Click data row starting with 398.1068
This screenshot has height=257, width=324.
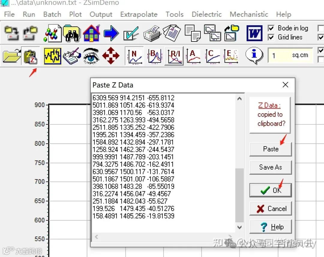click(x=133, y=186)
